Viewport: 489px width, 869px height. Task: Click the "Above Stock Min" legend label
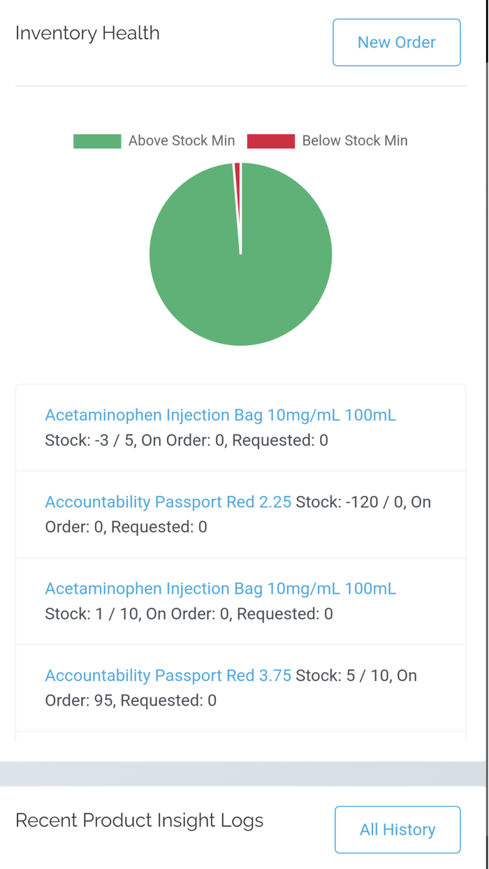(x=182, y=141)
